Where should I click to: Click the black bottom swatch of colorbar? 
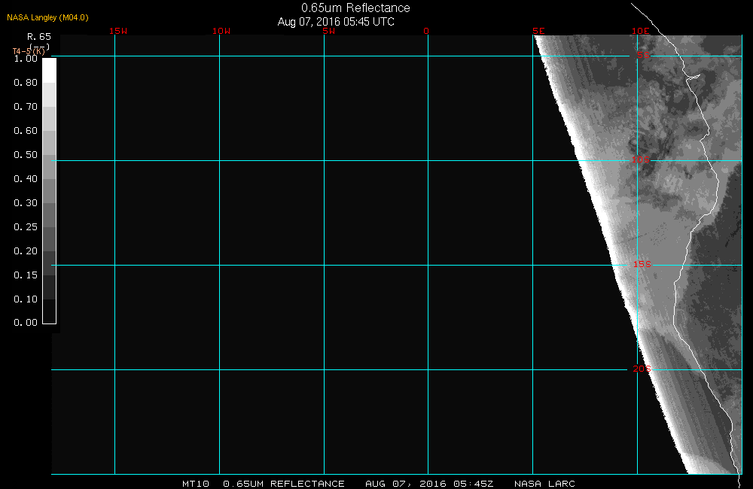(50, 311)
